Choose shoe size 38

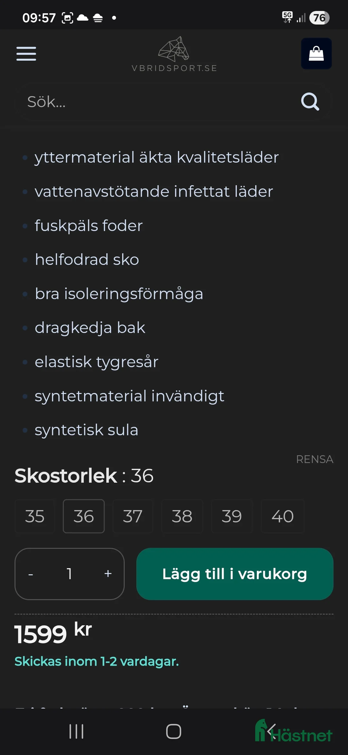pyautogui.click(x=182, y=516)
